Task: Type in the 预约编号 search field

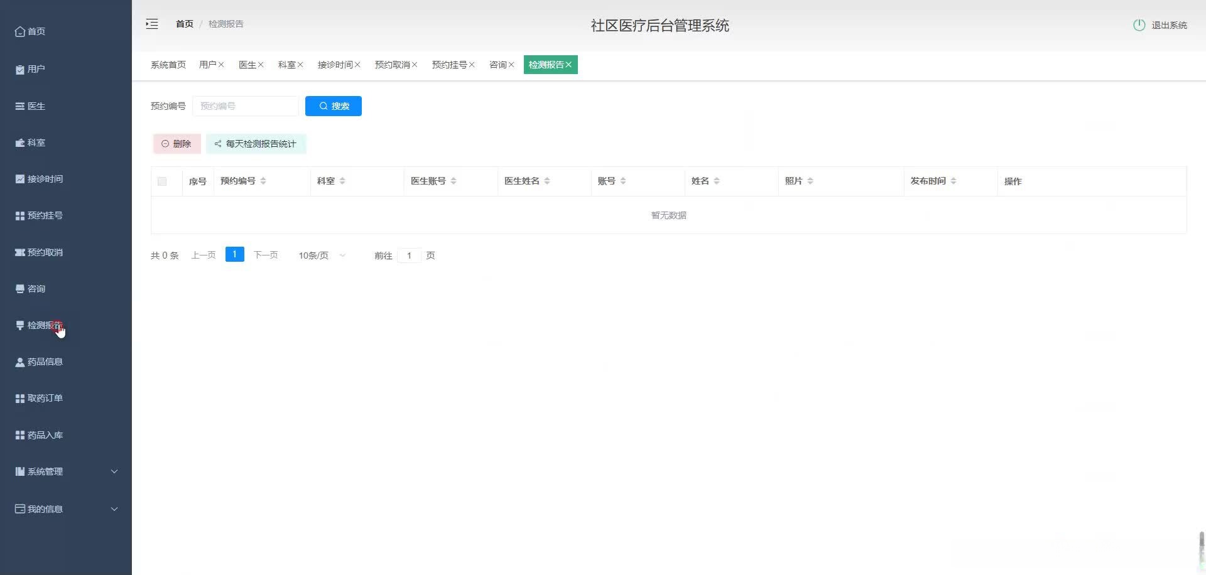Action: (x=245, y=105)
